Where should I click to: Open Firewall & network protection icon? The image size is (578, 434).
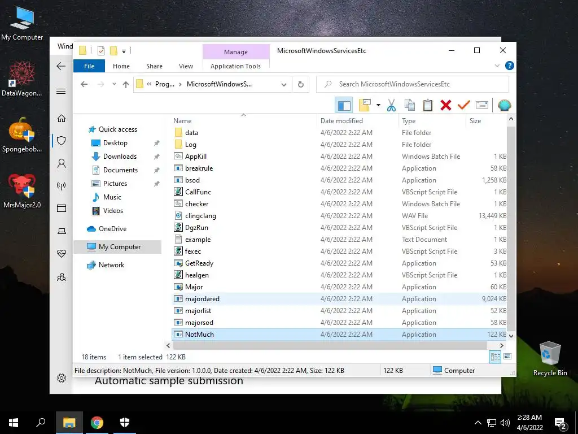click(x=61, y=186)
